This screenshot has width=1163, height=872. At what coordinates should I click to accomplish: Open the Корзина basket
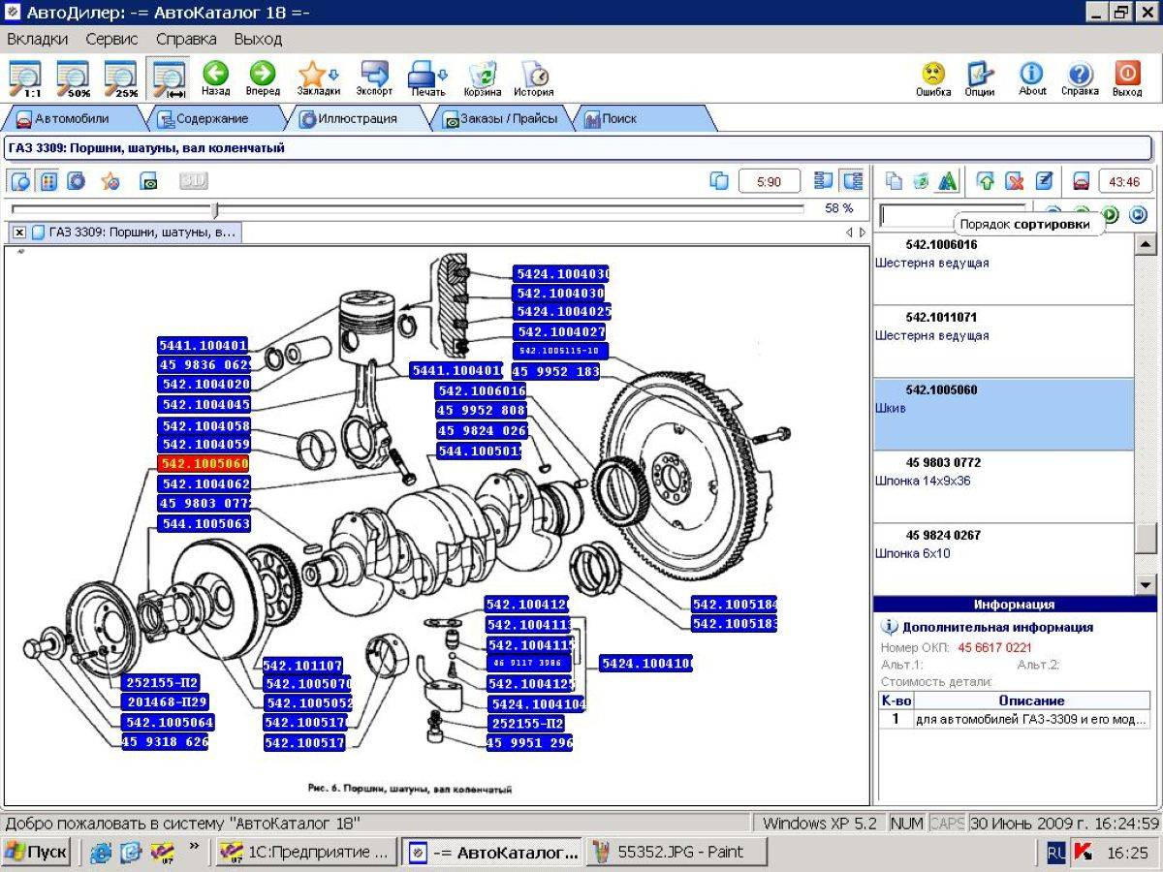(x=482, y=78)
